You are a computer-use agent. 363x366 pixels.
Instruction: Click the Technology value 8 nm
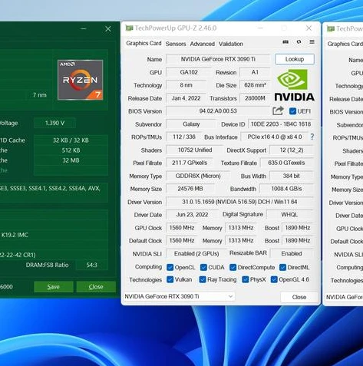tap(186, 85)
